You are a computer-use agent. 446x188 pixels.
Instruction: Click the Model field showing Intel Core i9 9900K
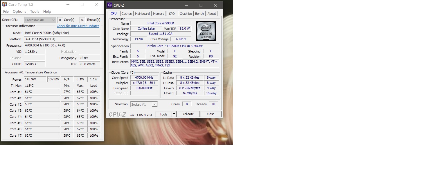[62, 33]
